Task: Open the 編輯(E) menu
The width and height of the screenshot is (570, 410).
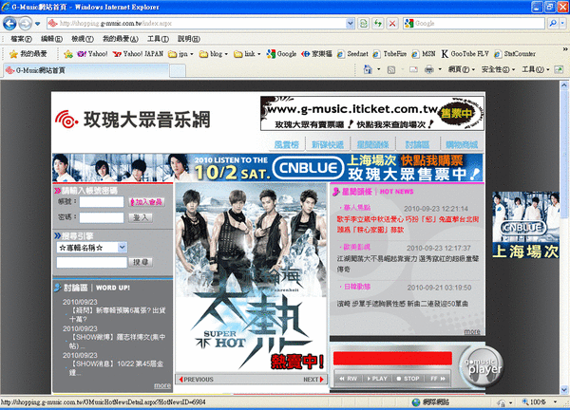Action: (x=51, y=39)
